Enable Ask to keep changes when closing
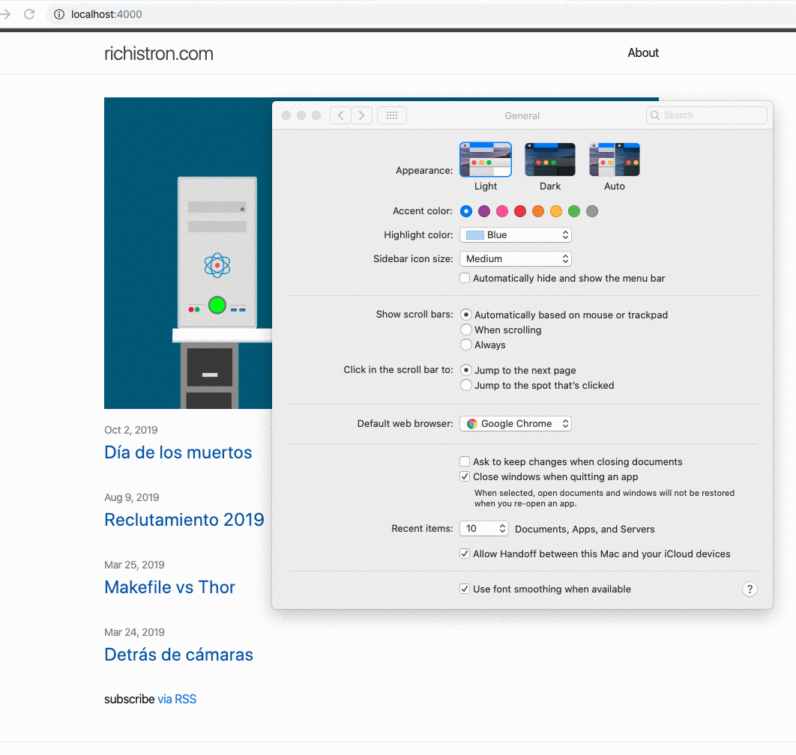796x755 pixels. [x=465, y=461]
